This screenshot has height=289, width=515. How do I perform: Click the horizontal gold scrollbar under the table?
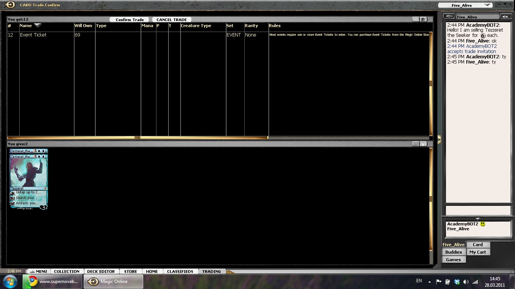(x=138, y=138)
